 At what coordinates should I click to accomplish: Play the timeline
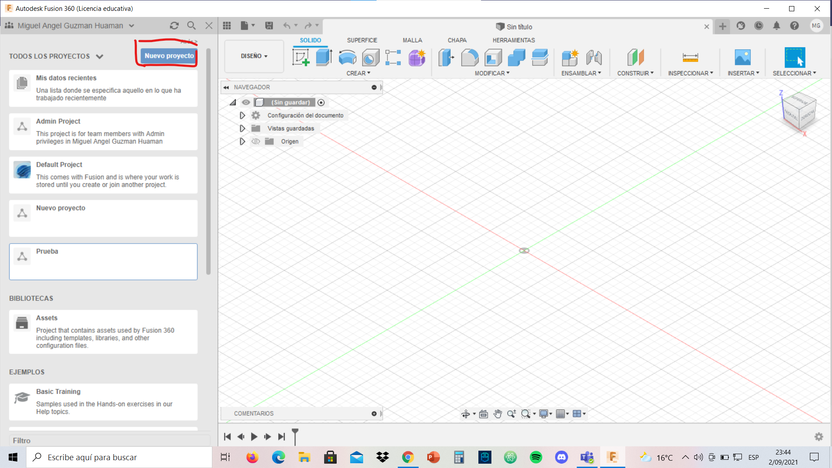click(x=254, y=436)
